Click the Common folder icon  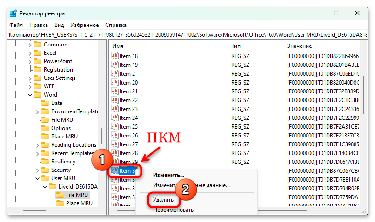pyautogui.click(x=38, y=45)
